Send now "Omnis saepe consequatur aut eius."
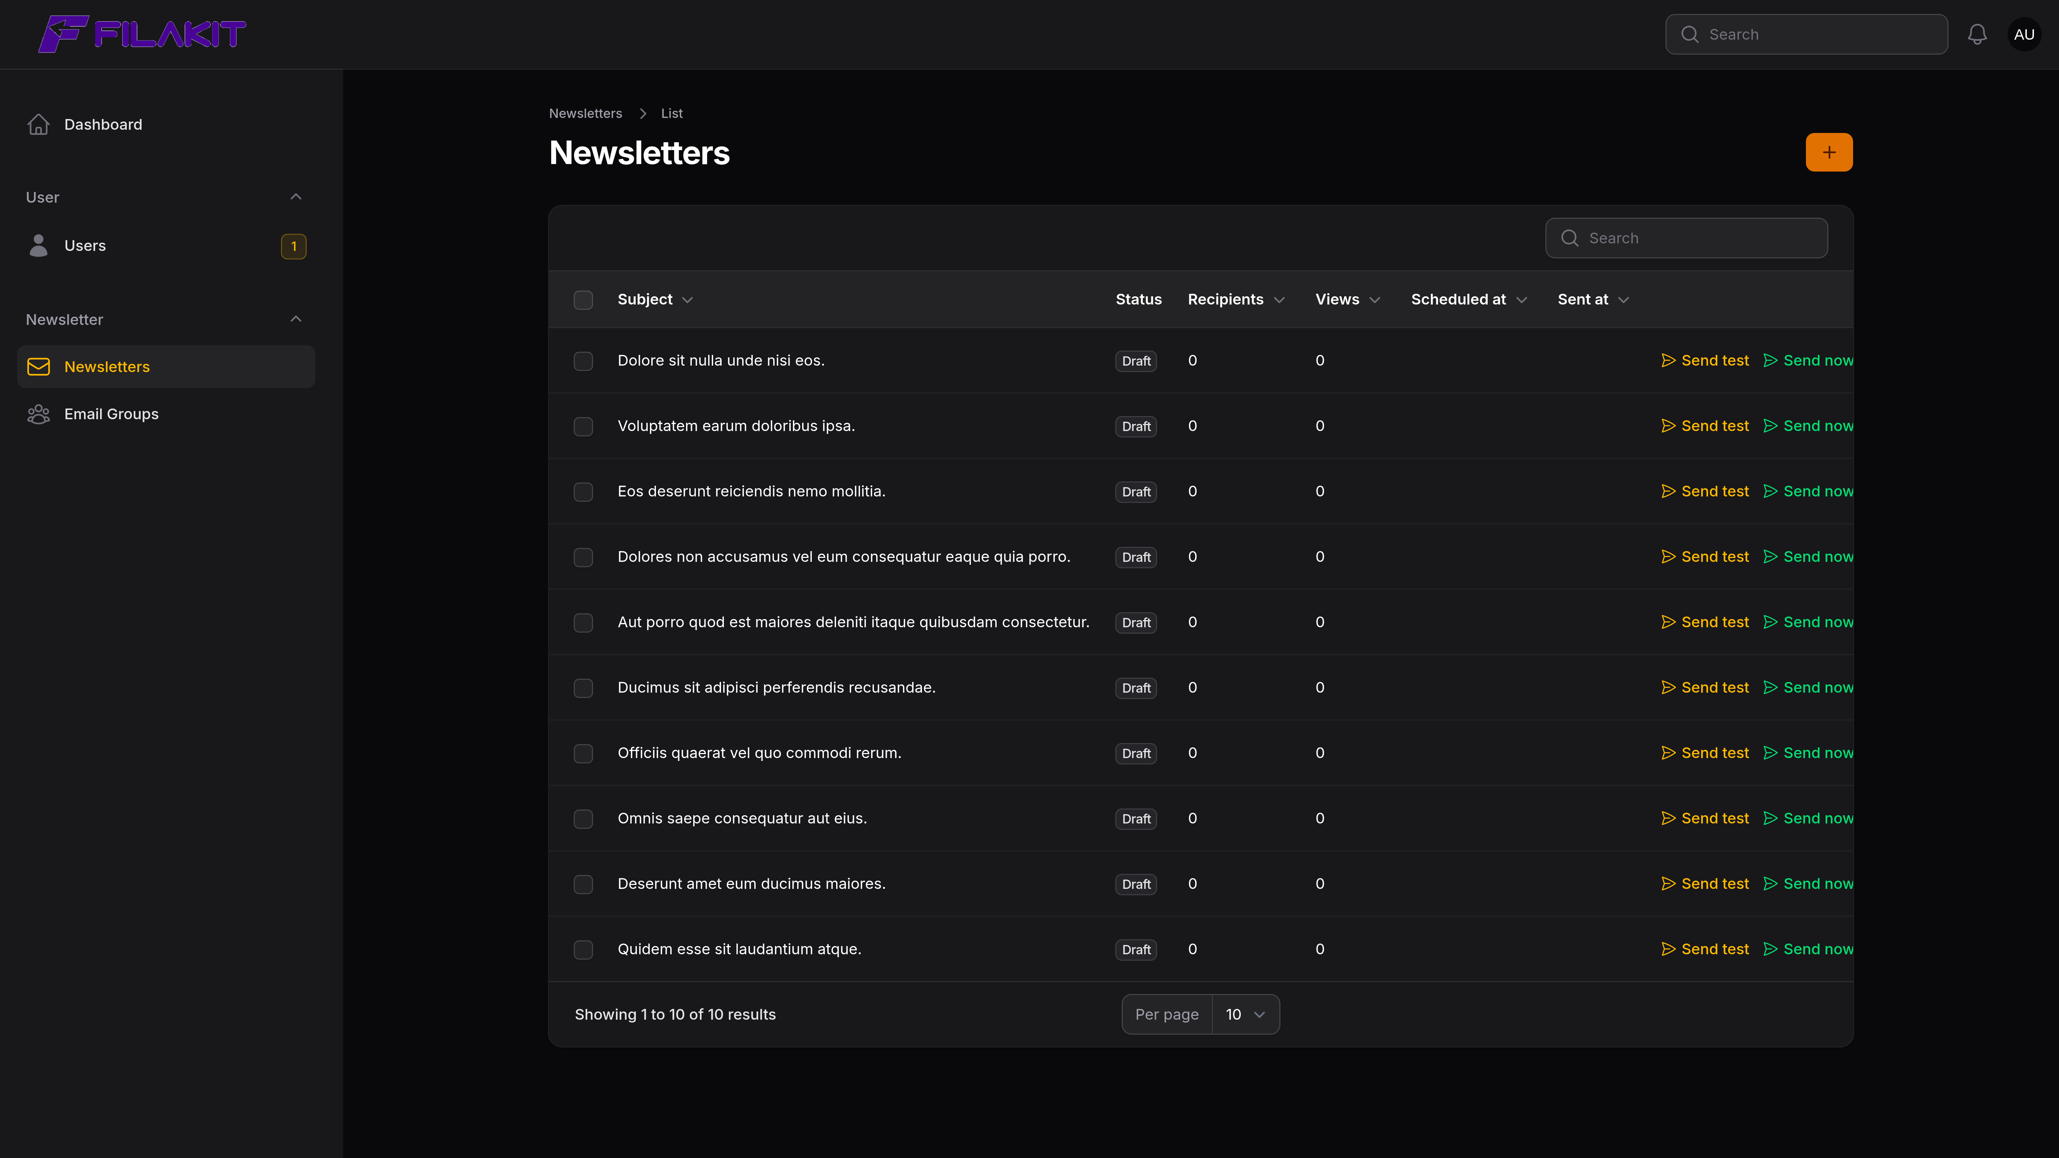The width and height of the screenshot is (2059, 1158). (1808, 818)
